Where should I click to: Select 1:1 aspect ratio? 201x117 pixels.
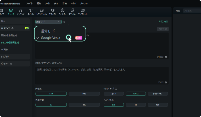(x=136, y=105)
